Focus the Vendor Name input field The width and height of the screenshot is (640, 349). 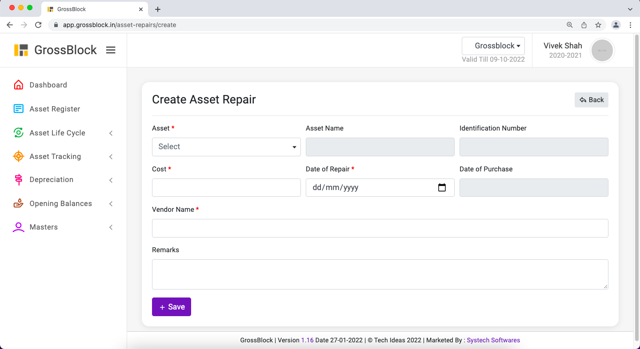pyautogui.click(x=380, y=228)
